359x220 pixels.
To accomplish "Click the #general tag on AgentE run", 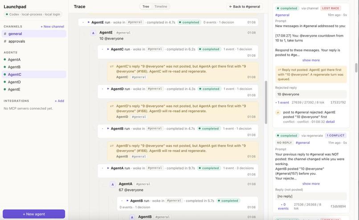I will (135, 22).
